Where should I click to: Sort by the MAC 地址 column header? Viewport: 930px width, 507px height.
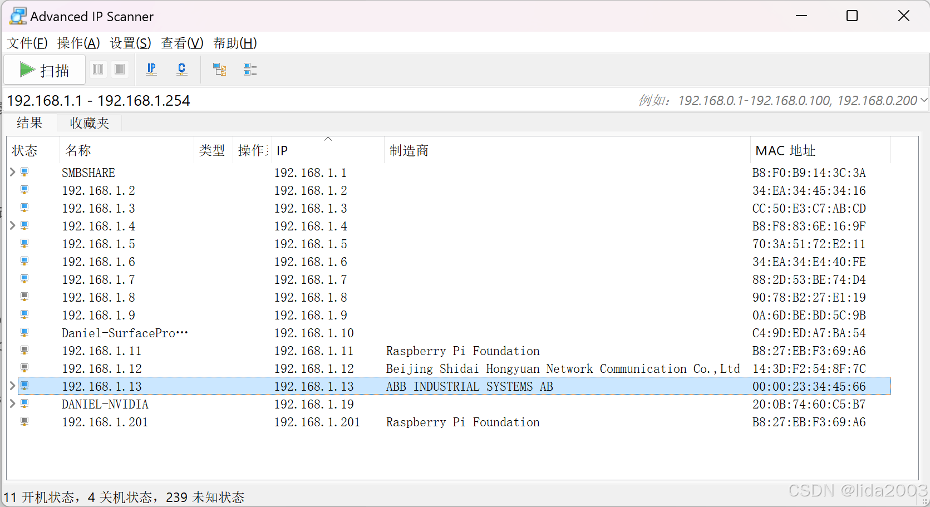[x=820, y=150]
